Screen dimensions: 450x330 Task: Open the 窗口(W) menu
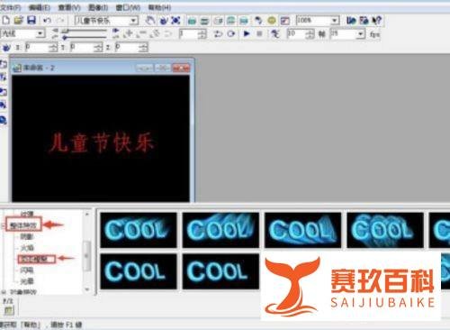tap(128, 7)
